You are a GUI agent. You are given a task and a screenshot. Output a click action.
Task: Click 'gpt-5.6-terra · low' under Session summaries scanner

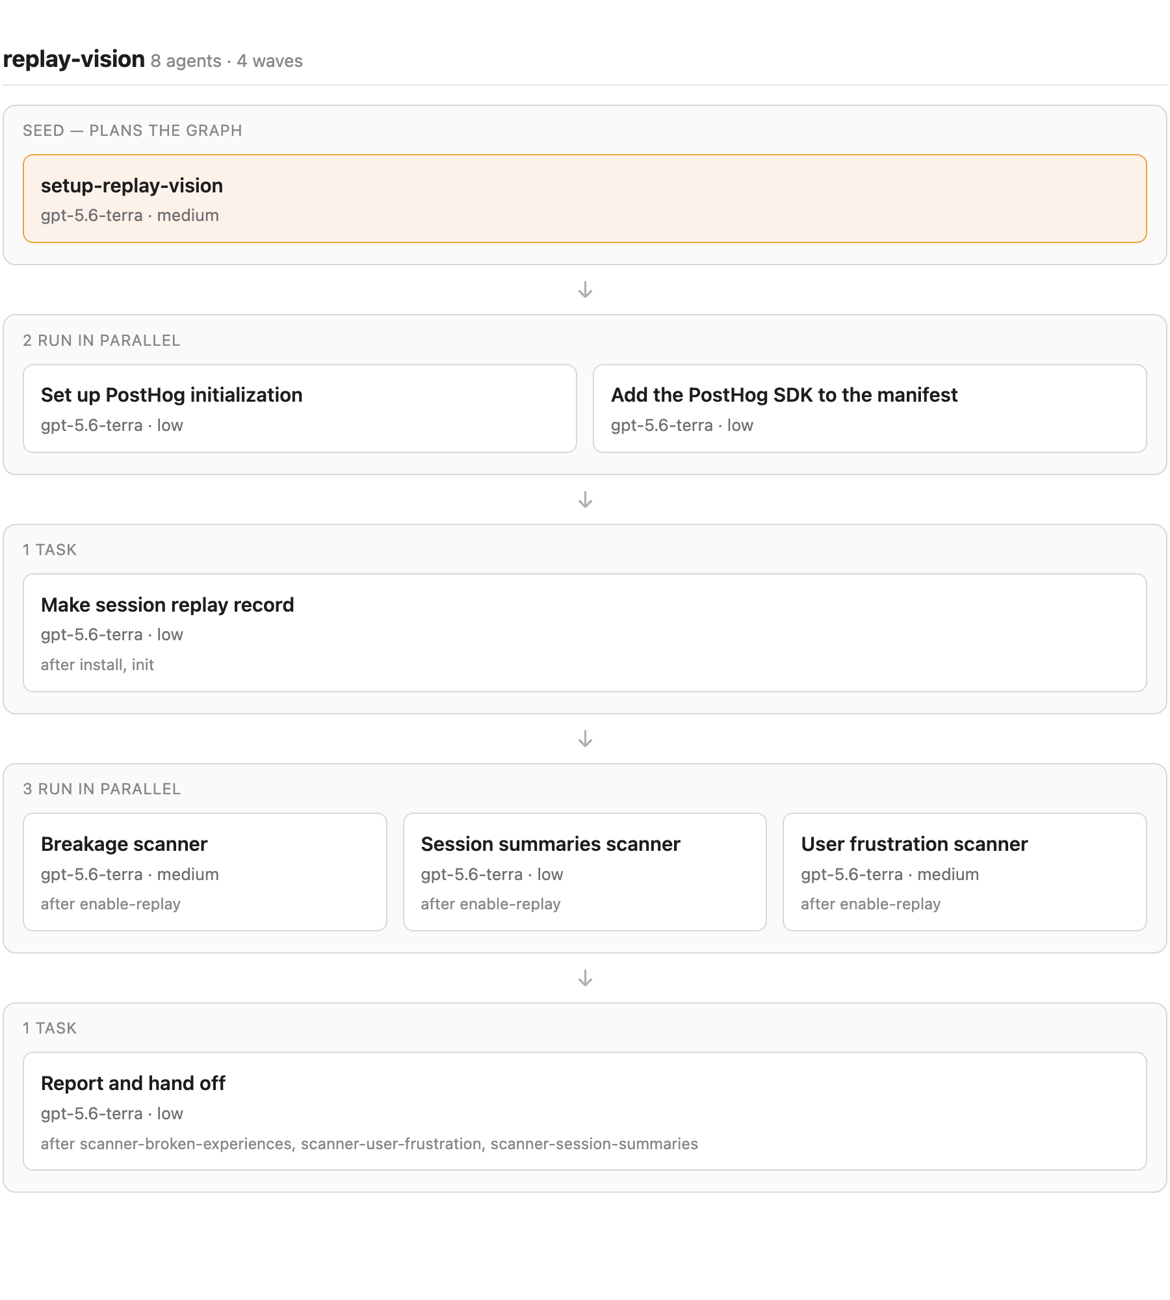tap(492, 874)
